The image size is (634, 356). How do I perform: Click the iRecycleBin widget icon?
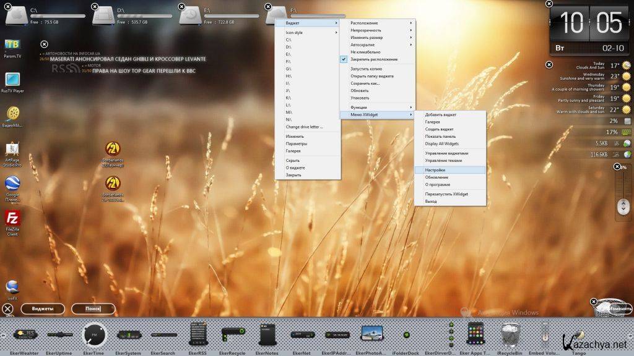(x=510, y=335)
